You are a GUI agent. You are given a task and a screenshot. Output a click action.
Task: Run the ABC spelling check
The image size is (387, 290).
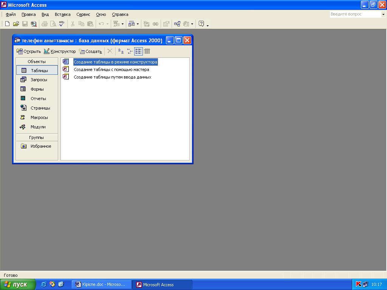62,24
